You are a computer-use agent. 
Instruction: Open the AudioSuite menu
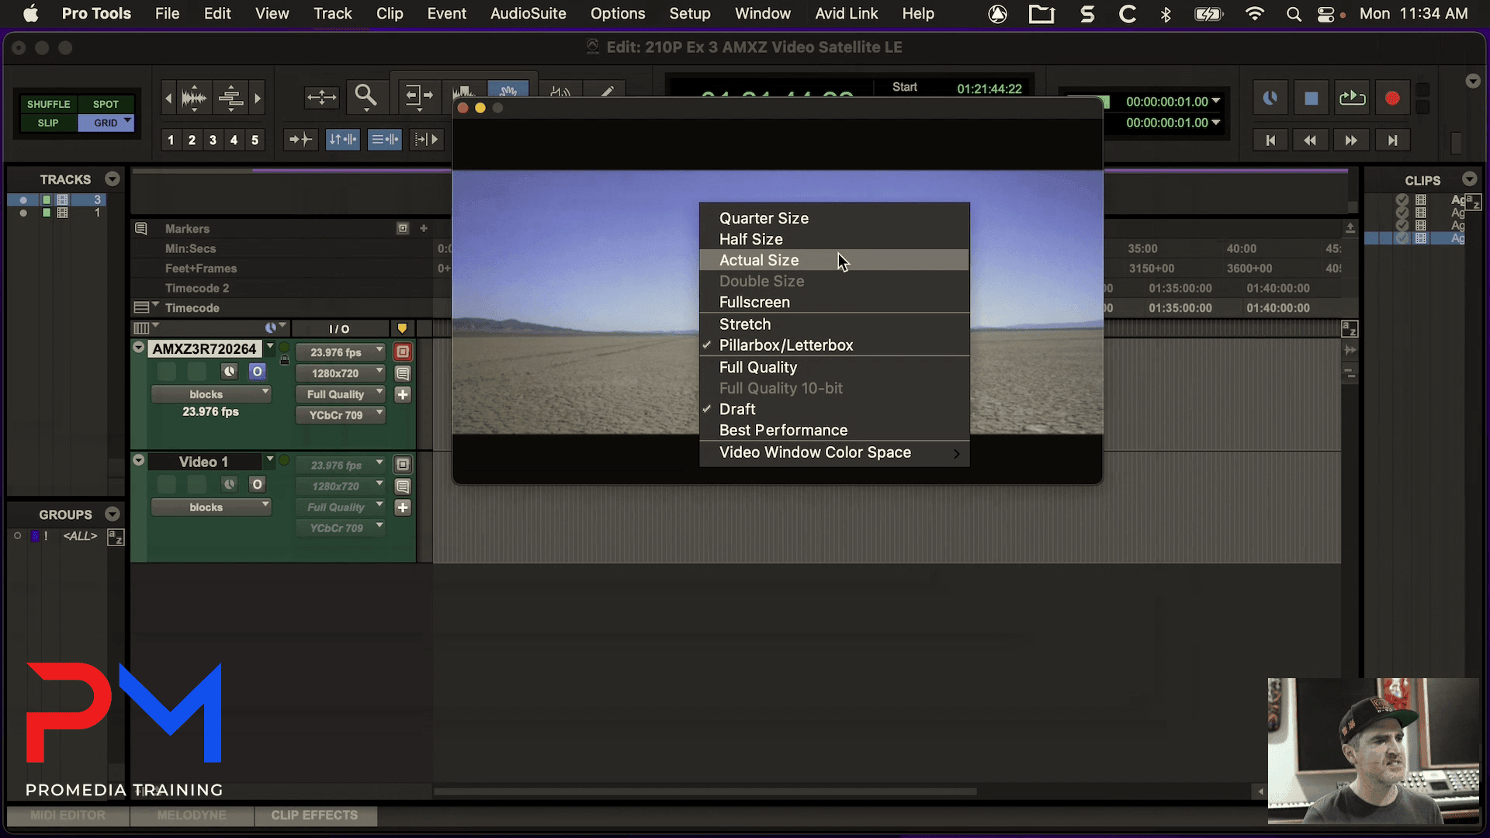tap(528, 13)
